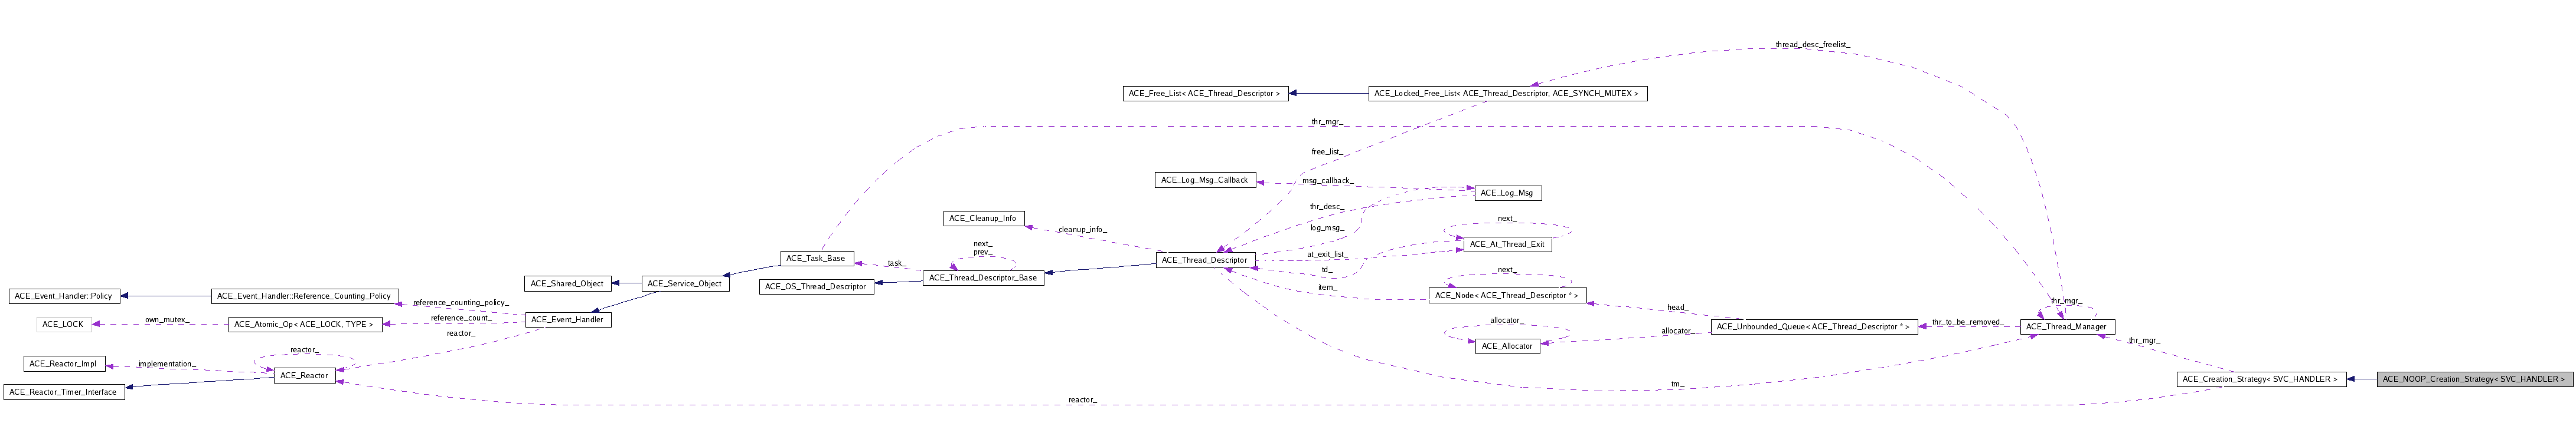The height and width of the screenshot is (433, 2576).
Task: Open the ACE_Thread_Descriptor class node
Action: pos(1204,259)
